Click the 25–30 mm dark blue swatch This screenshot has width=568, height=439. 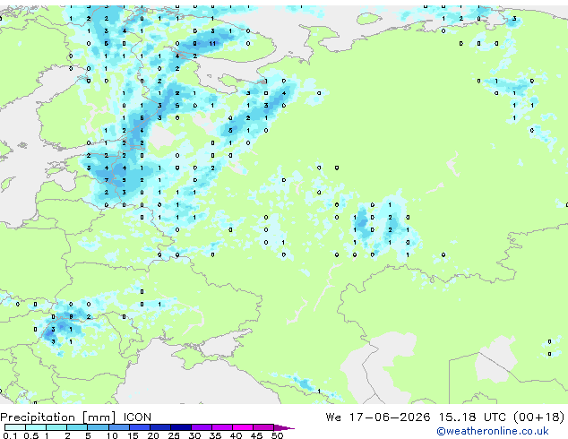tap(181, 427)
